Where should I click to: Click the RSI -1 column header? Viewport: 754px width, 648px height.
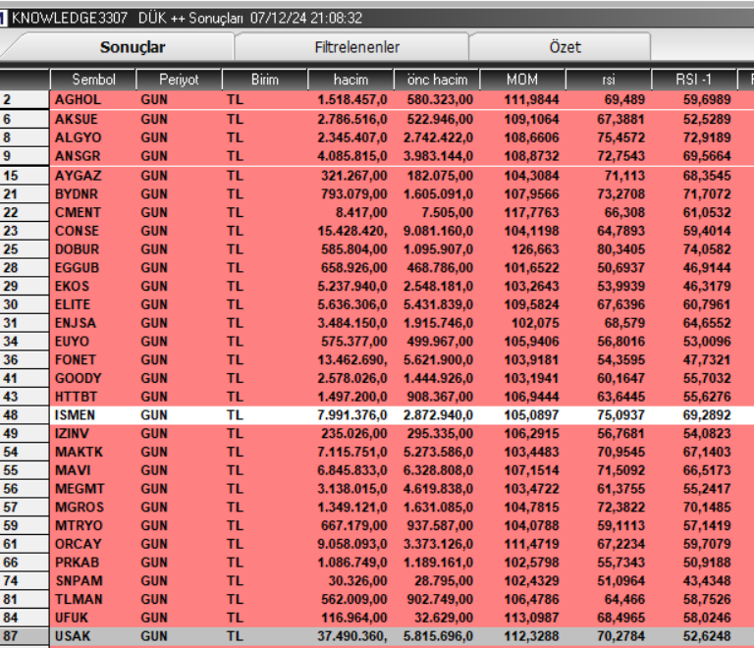pos(694,80)
